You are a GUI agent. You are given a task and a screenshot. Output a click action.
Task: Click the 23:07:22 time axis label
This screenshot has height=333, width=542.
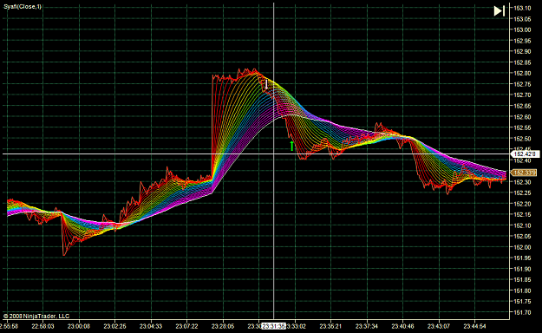(187, 326)
